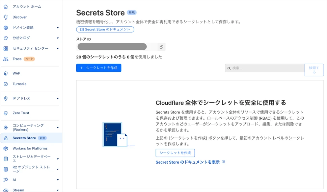Click the Turnstile icon in sidebar

click(6, 84)
